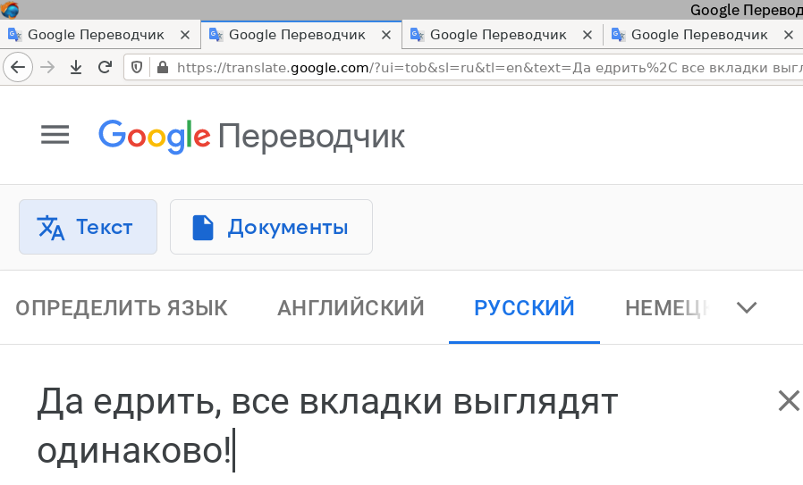Image resolution: width=803 pixels, height=485 pixels.
Task: Open the hamburger main menu
Action: tap(55, 135)
